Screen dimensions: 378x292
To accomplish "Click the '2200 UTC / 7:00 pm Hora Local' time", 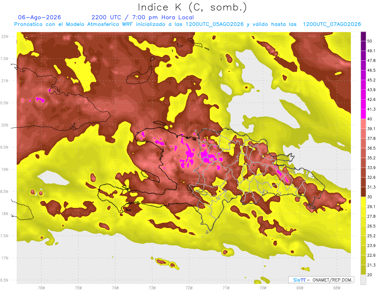I will pyautogui.click(x=143, y=17).
